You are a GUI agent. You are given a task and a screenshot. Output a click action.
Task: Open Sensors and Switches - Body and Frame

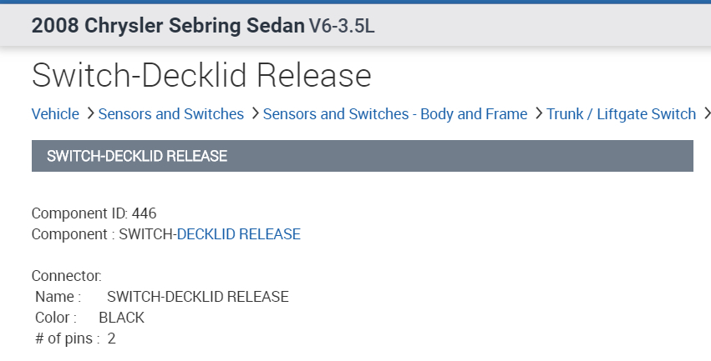coord(394,114)
